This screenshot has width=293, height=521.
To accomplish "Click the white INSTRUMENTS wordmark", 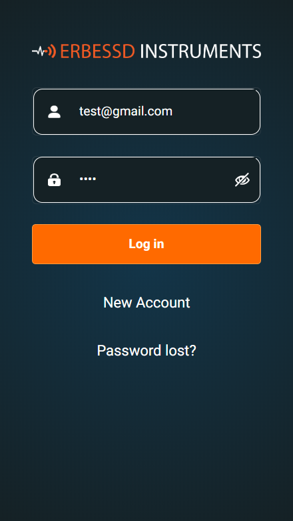I will click(x=200, y=51).
